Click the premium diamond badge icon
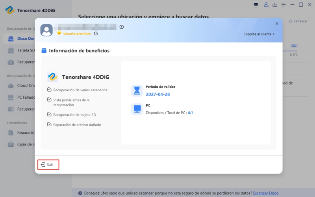 pyautogui.click(x=59, y=33)
